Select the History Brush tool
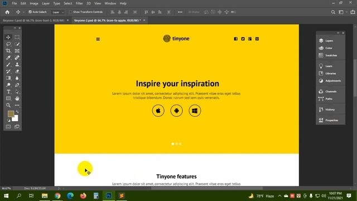 (8, 71)
